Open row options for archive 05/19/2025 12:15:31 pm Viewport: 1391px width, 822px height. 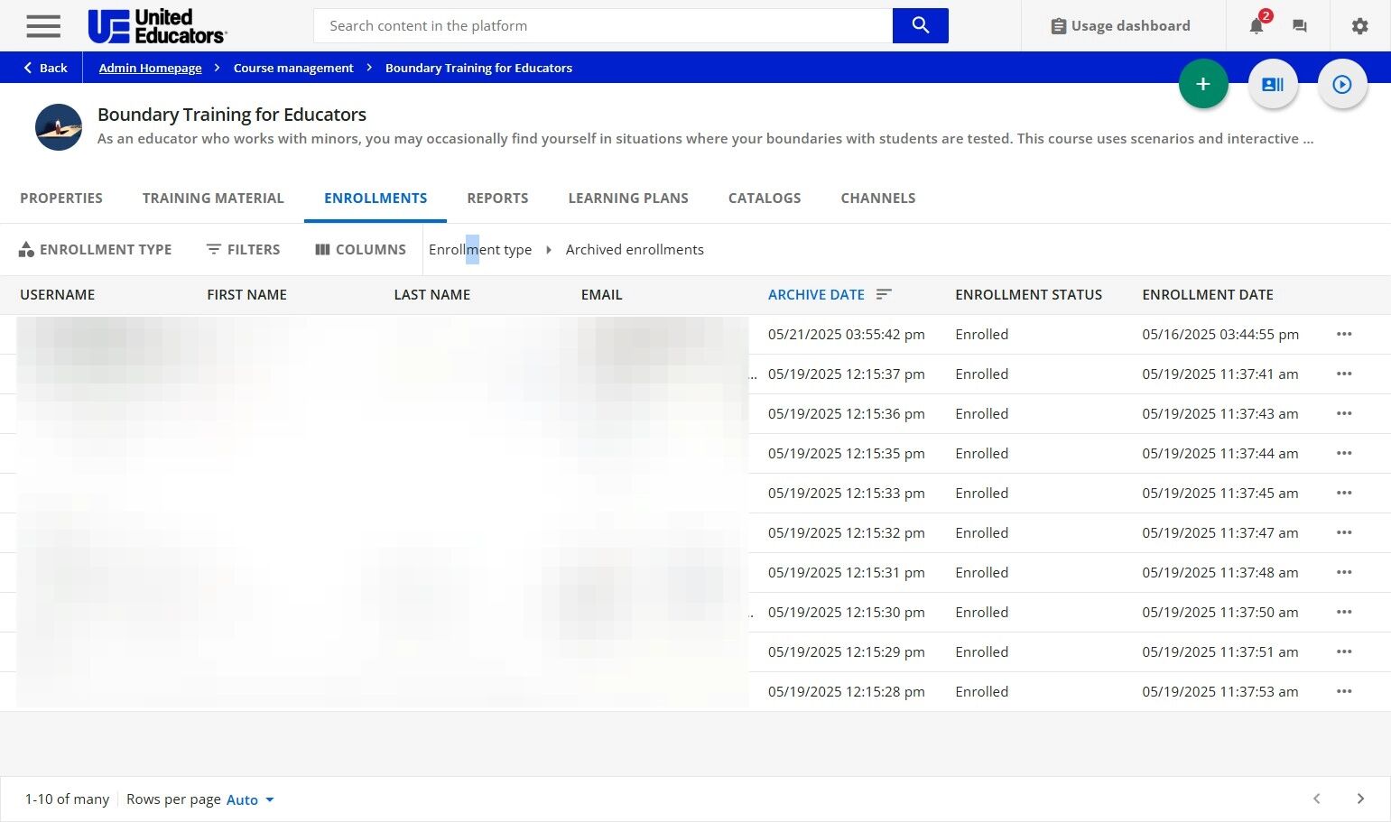[x=1344, y=573]
